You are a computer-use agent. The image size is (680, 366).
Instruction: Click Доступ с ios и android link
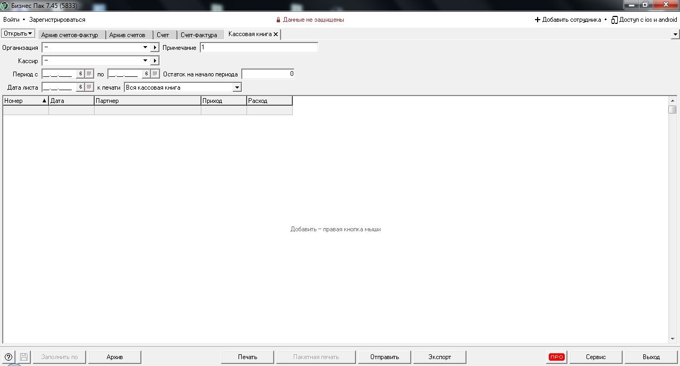[648, 20]
